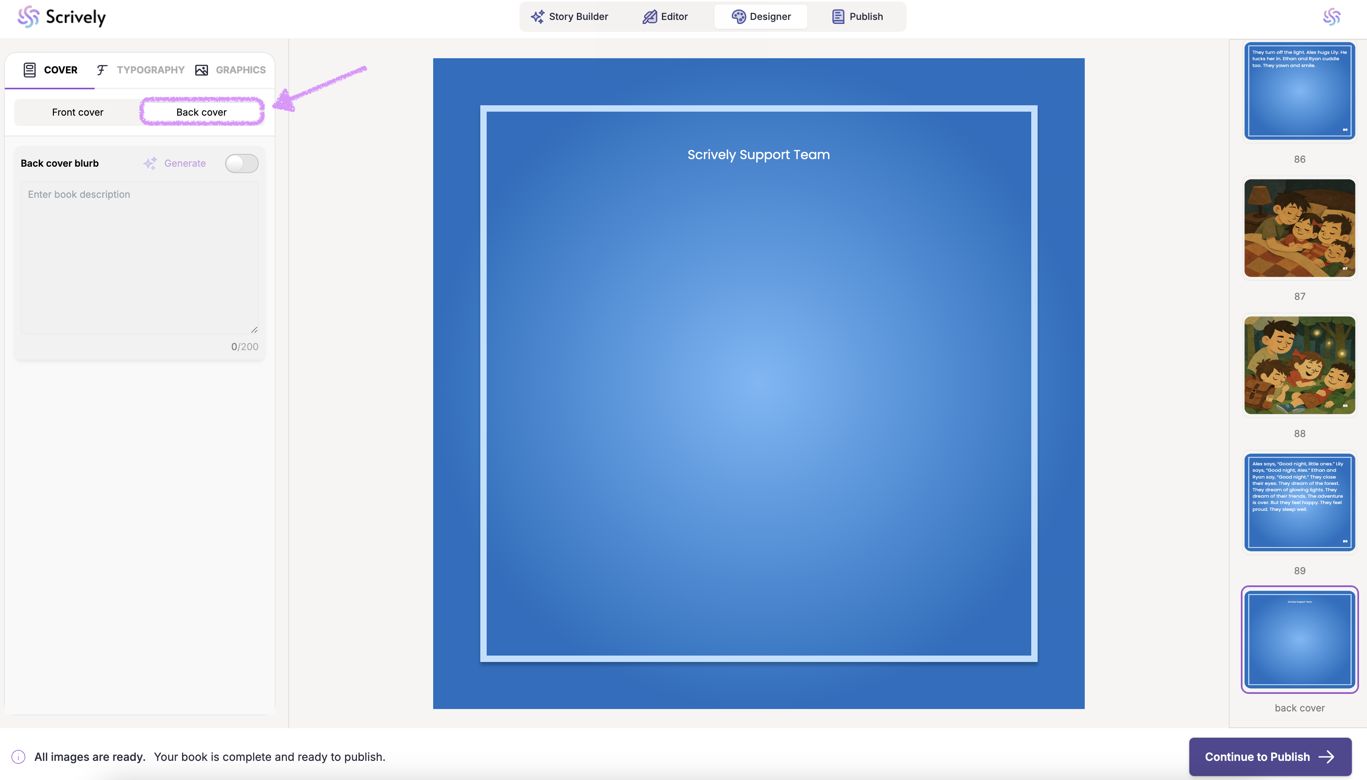Click the Graphics image icon
Viewport: 1367px width, 780px height.
[202, 70]
